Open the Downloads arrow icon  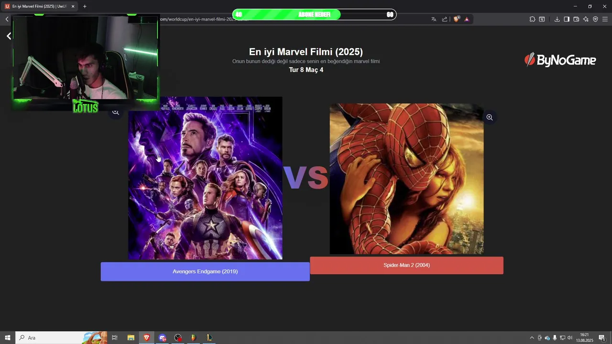[557, 19]
